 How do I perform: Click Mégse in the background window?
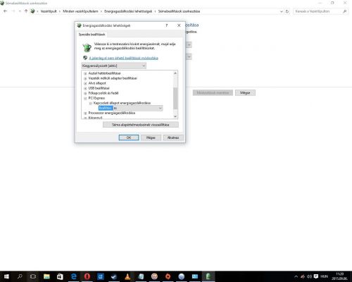(245, 93)
